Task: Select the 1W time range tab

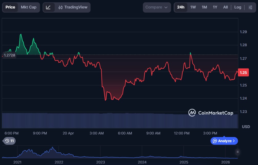Action: [193, 7]
